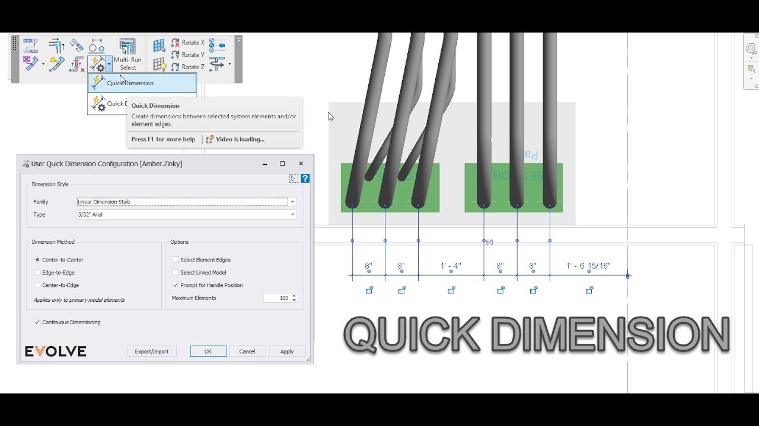Click the dimension-between-circles toolbar icon
The width and height of the screenshot is (759, 426).
[x=97, y=45]
